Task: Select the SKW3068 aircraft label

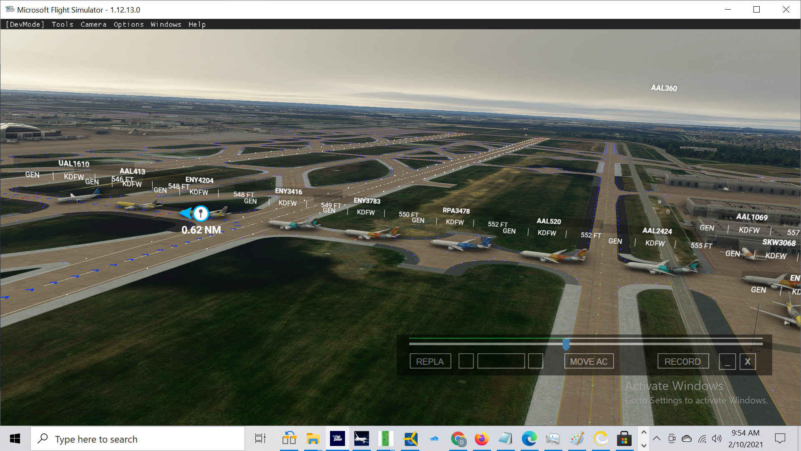Action: [x=779, y=243]
